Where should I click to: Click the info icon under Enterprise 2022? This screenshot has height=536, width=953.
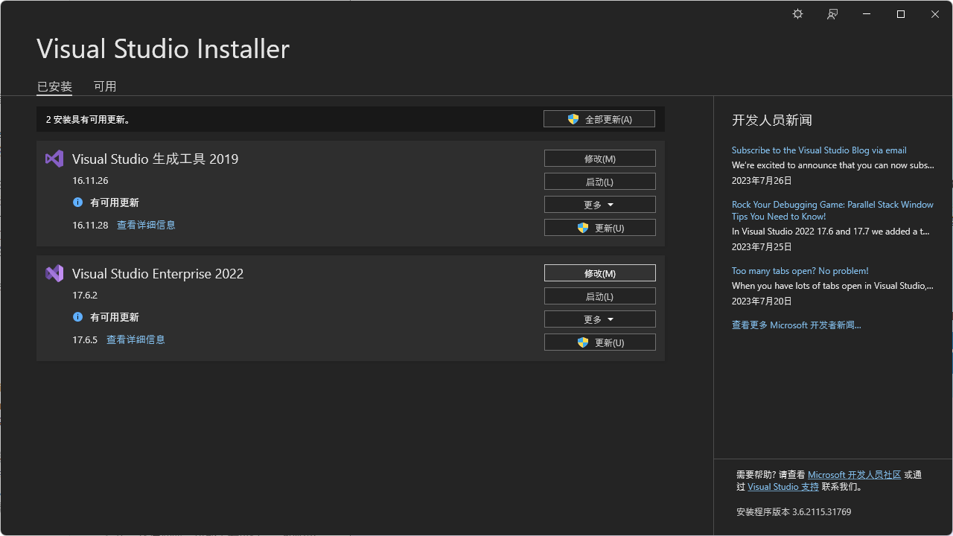click(77, 317)
